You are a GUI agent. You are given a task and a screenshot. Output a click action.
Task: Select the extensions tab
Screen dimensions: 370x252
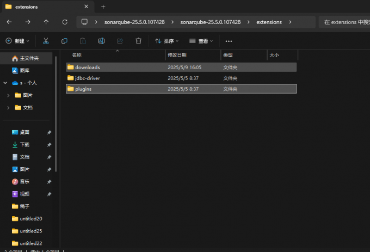coord(47,7)
